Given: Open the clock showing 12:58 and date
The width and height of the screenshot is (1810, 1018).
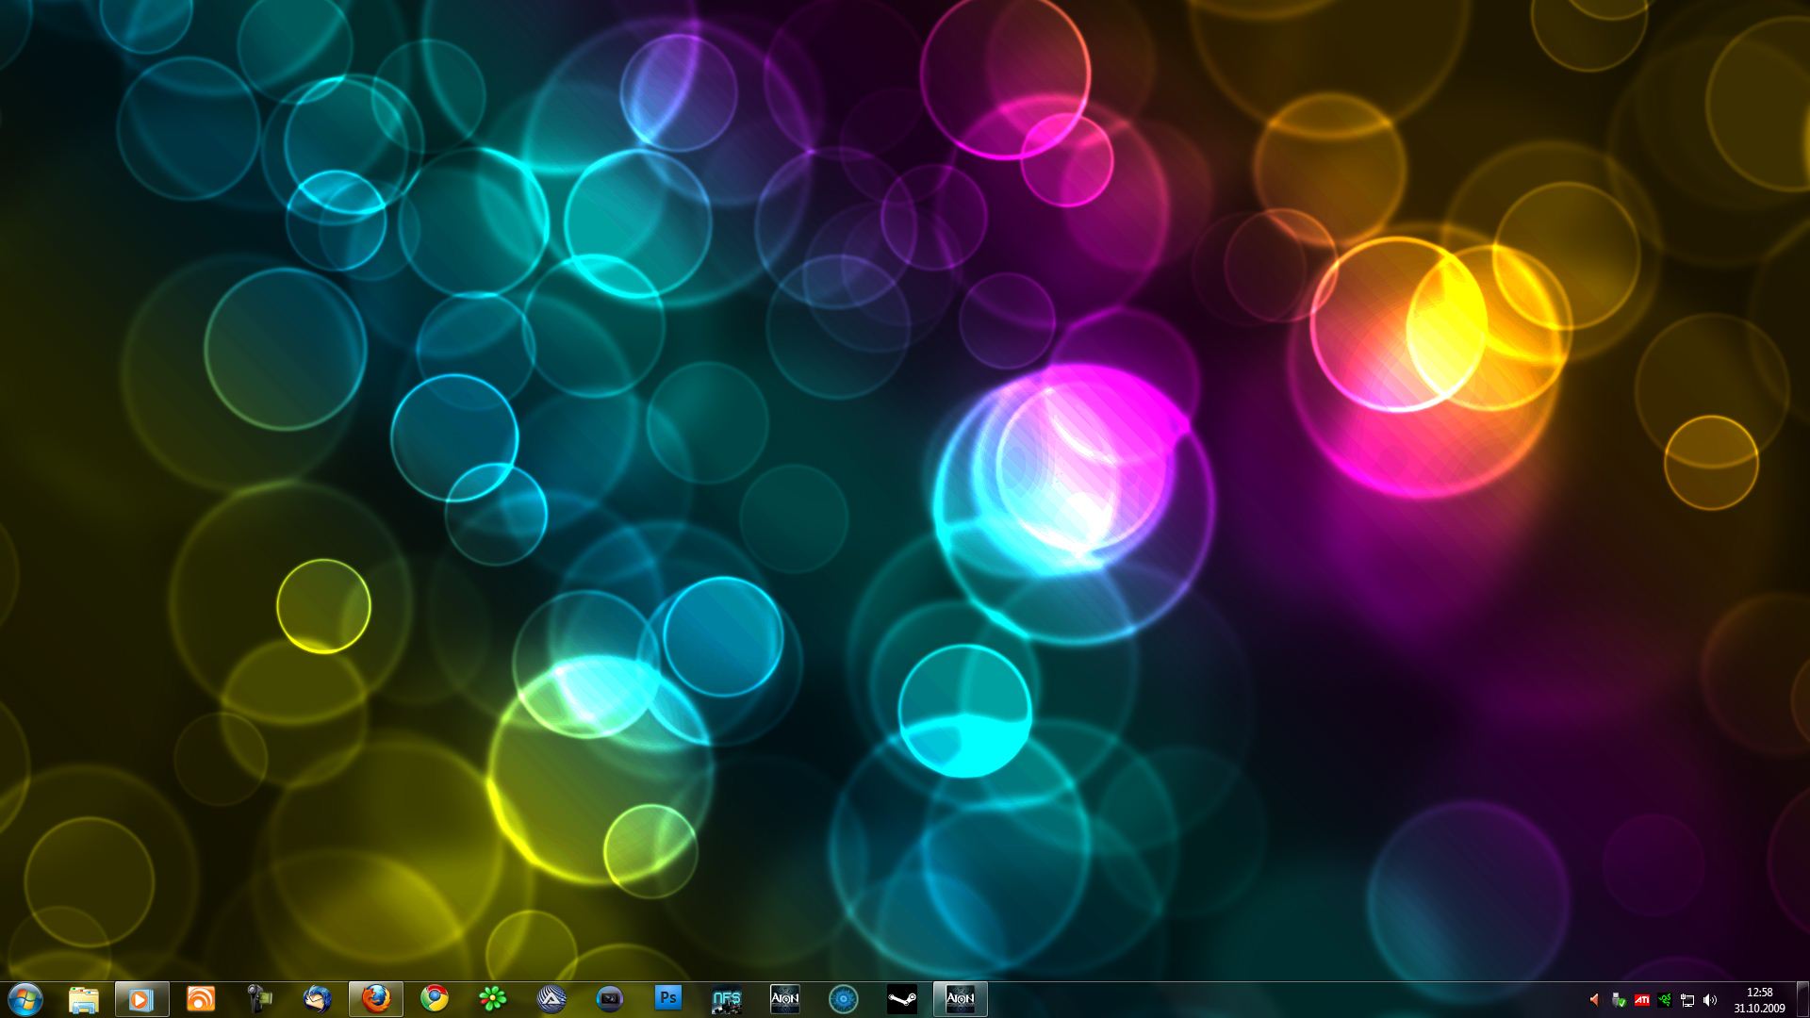Looking at the screenshot, I should click(x=1759, y=1000).
